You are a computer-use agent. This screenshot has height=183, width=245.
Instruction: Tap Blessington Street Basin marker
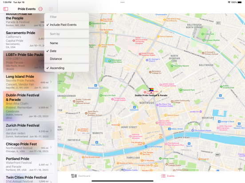(x=110, y=61)
